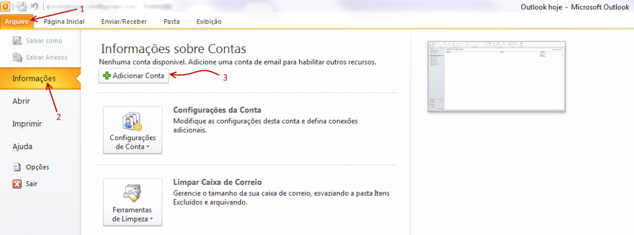Select Informações in the backstage menu

40,78
